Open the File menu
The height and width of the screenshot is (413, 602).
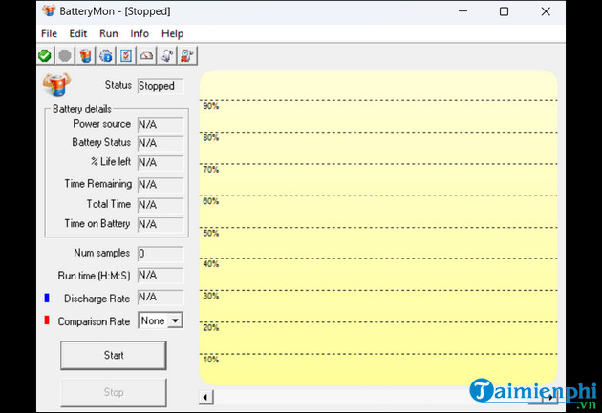(49, 33)
